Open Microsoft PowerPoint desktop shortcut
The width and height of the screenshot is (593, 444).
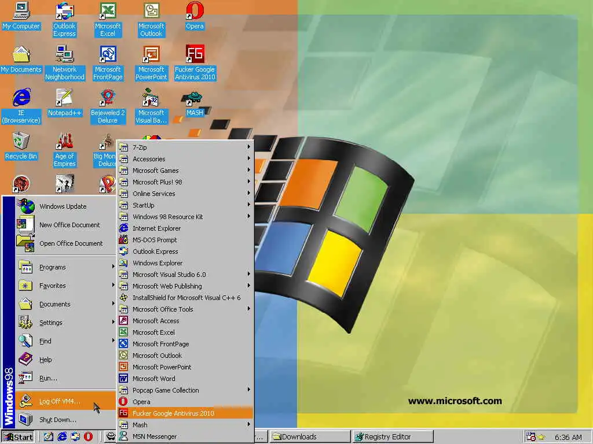[151, 63]
